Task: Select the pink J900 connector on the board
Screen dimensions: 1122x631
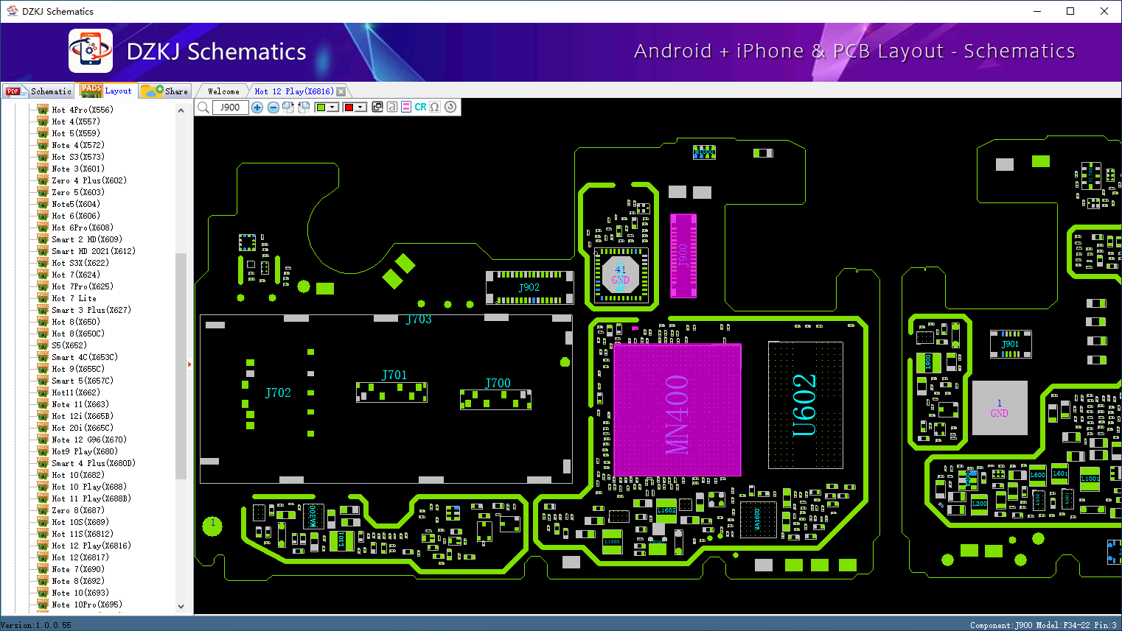Action: [x=683, y=255]
